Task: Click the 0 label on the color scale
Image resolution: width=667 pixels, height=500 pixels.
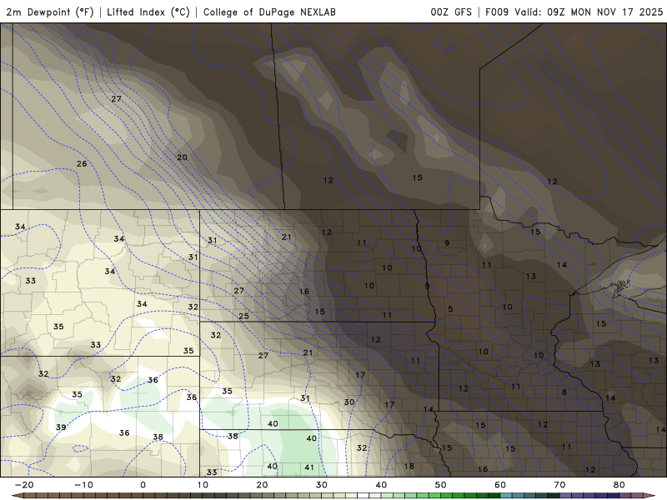Action: [143, 485]
